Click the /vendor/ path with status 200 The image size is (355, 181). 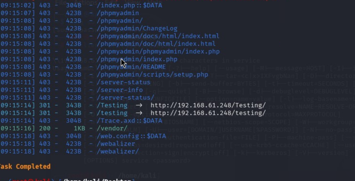pos(112,128)
